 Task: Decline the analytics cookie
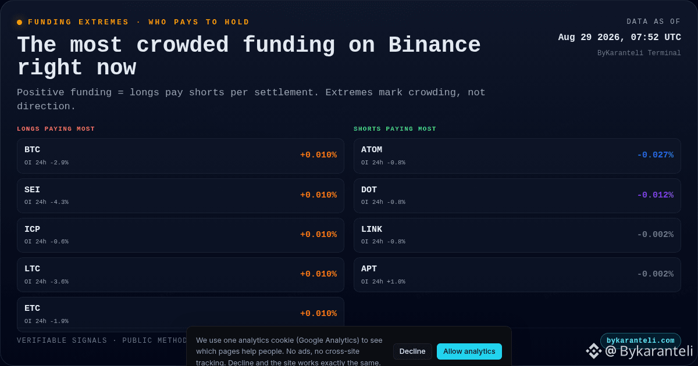pos(412,351)
